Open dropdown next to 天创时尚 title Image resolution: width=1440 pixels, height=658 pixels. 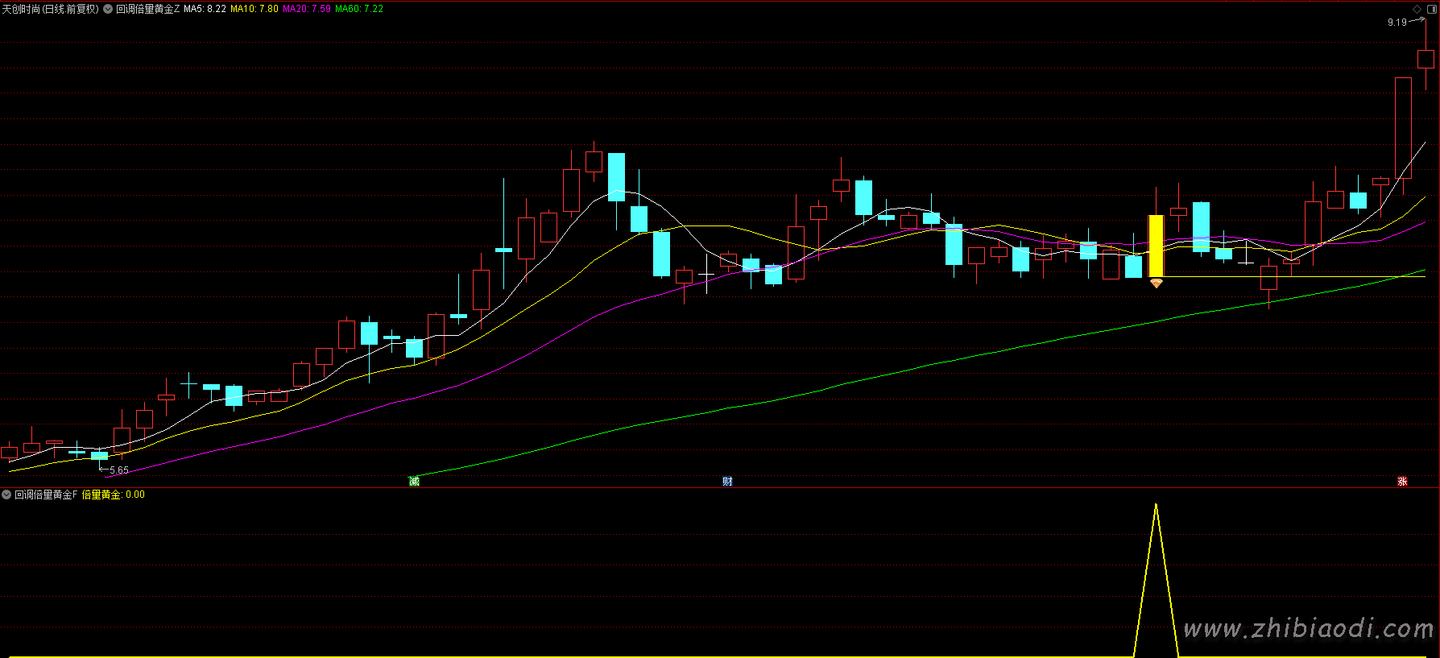pyautogui.click(x=108, y=9)
